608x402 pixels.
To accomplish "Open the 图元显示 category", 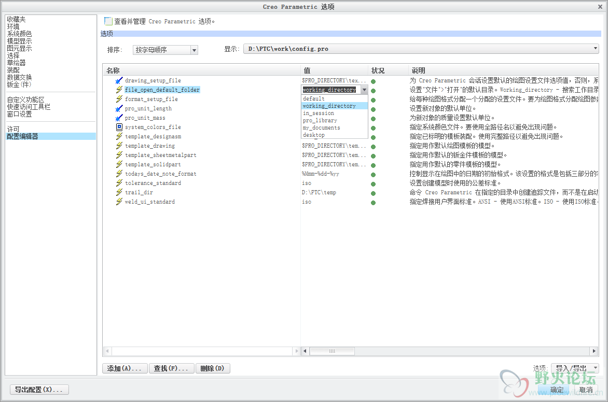I will [19, 48].
